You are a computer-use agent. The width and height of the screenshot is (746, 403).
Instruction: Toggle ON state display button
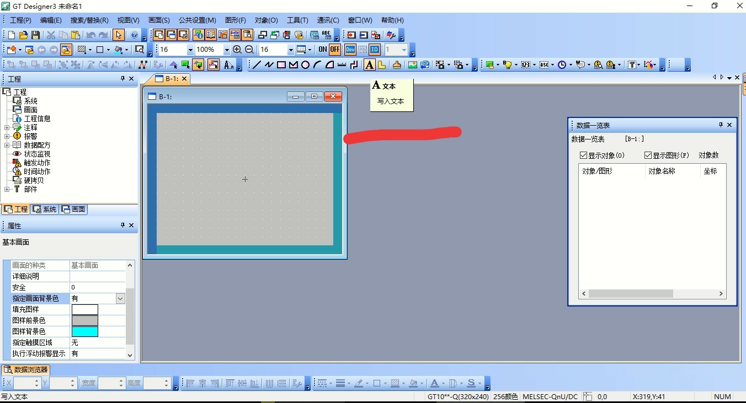click(323, 50)
